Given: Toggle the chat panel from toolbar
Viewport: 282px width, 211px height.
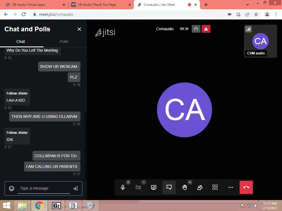Looking at the screenshot, I should point(169,187).
